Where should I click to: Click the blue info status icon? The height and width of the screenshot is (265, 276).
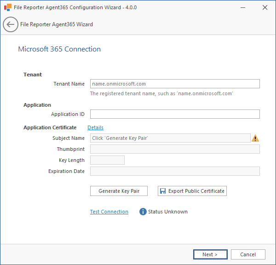tap(143, 212)
